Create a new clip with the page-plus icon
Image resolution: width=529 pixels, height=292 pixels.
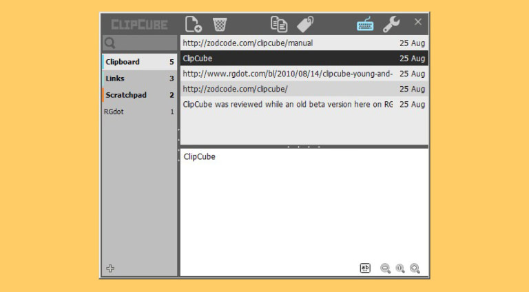click(194, 24)
